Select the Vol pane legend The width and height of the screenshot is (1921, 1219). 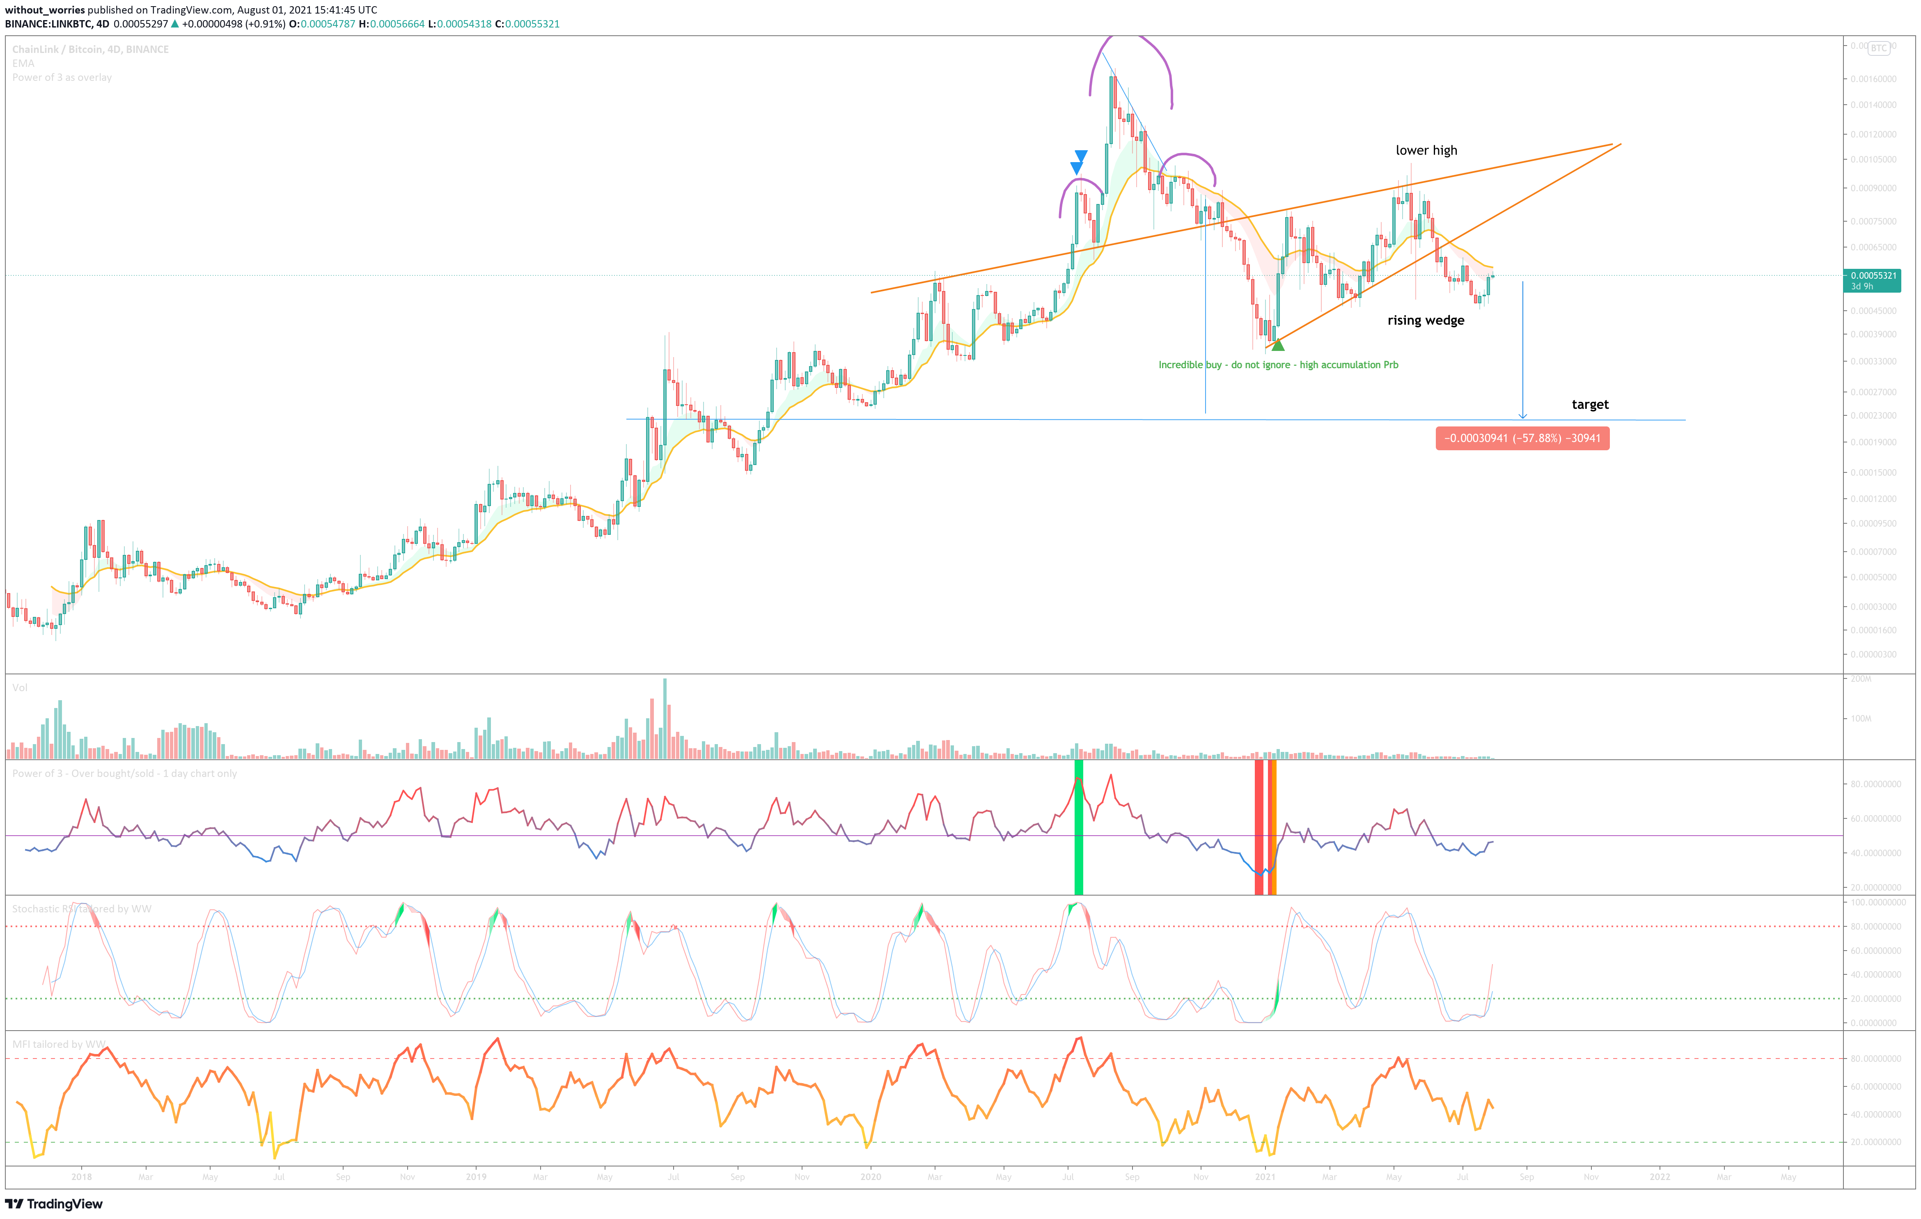20,687
